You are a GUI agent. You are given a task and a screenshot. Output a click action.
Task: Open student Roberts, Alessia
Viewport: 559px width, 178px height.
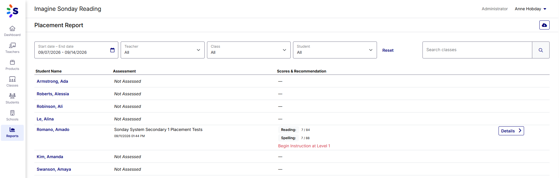[53, 94]
